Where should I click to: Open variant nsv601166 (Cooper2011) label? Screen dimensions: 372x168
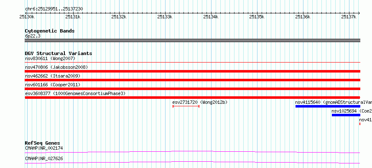(53, 85)
